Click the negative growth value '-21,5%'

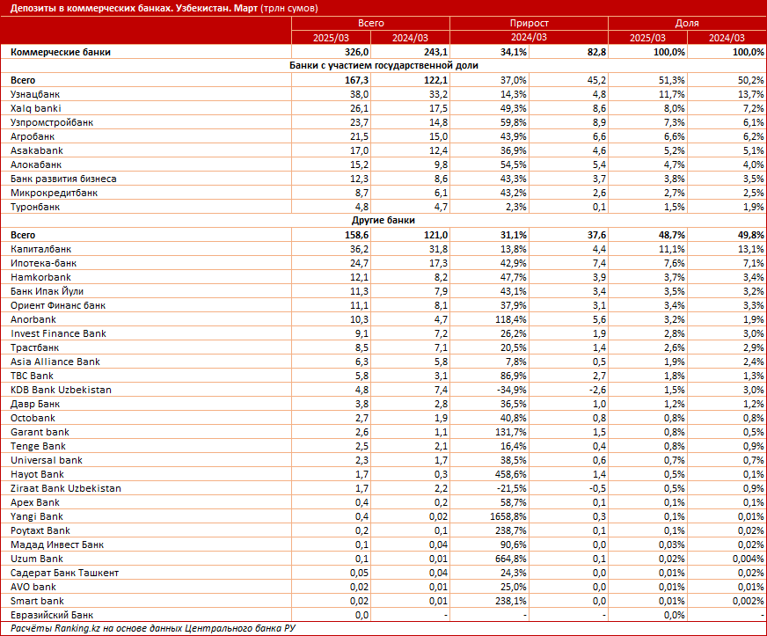pos(511,489)
